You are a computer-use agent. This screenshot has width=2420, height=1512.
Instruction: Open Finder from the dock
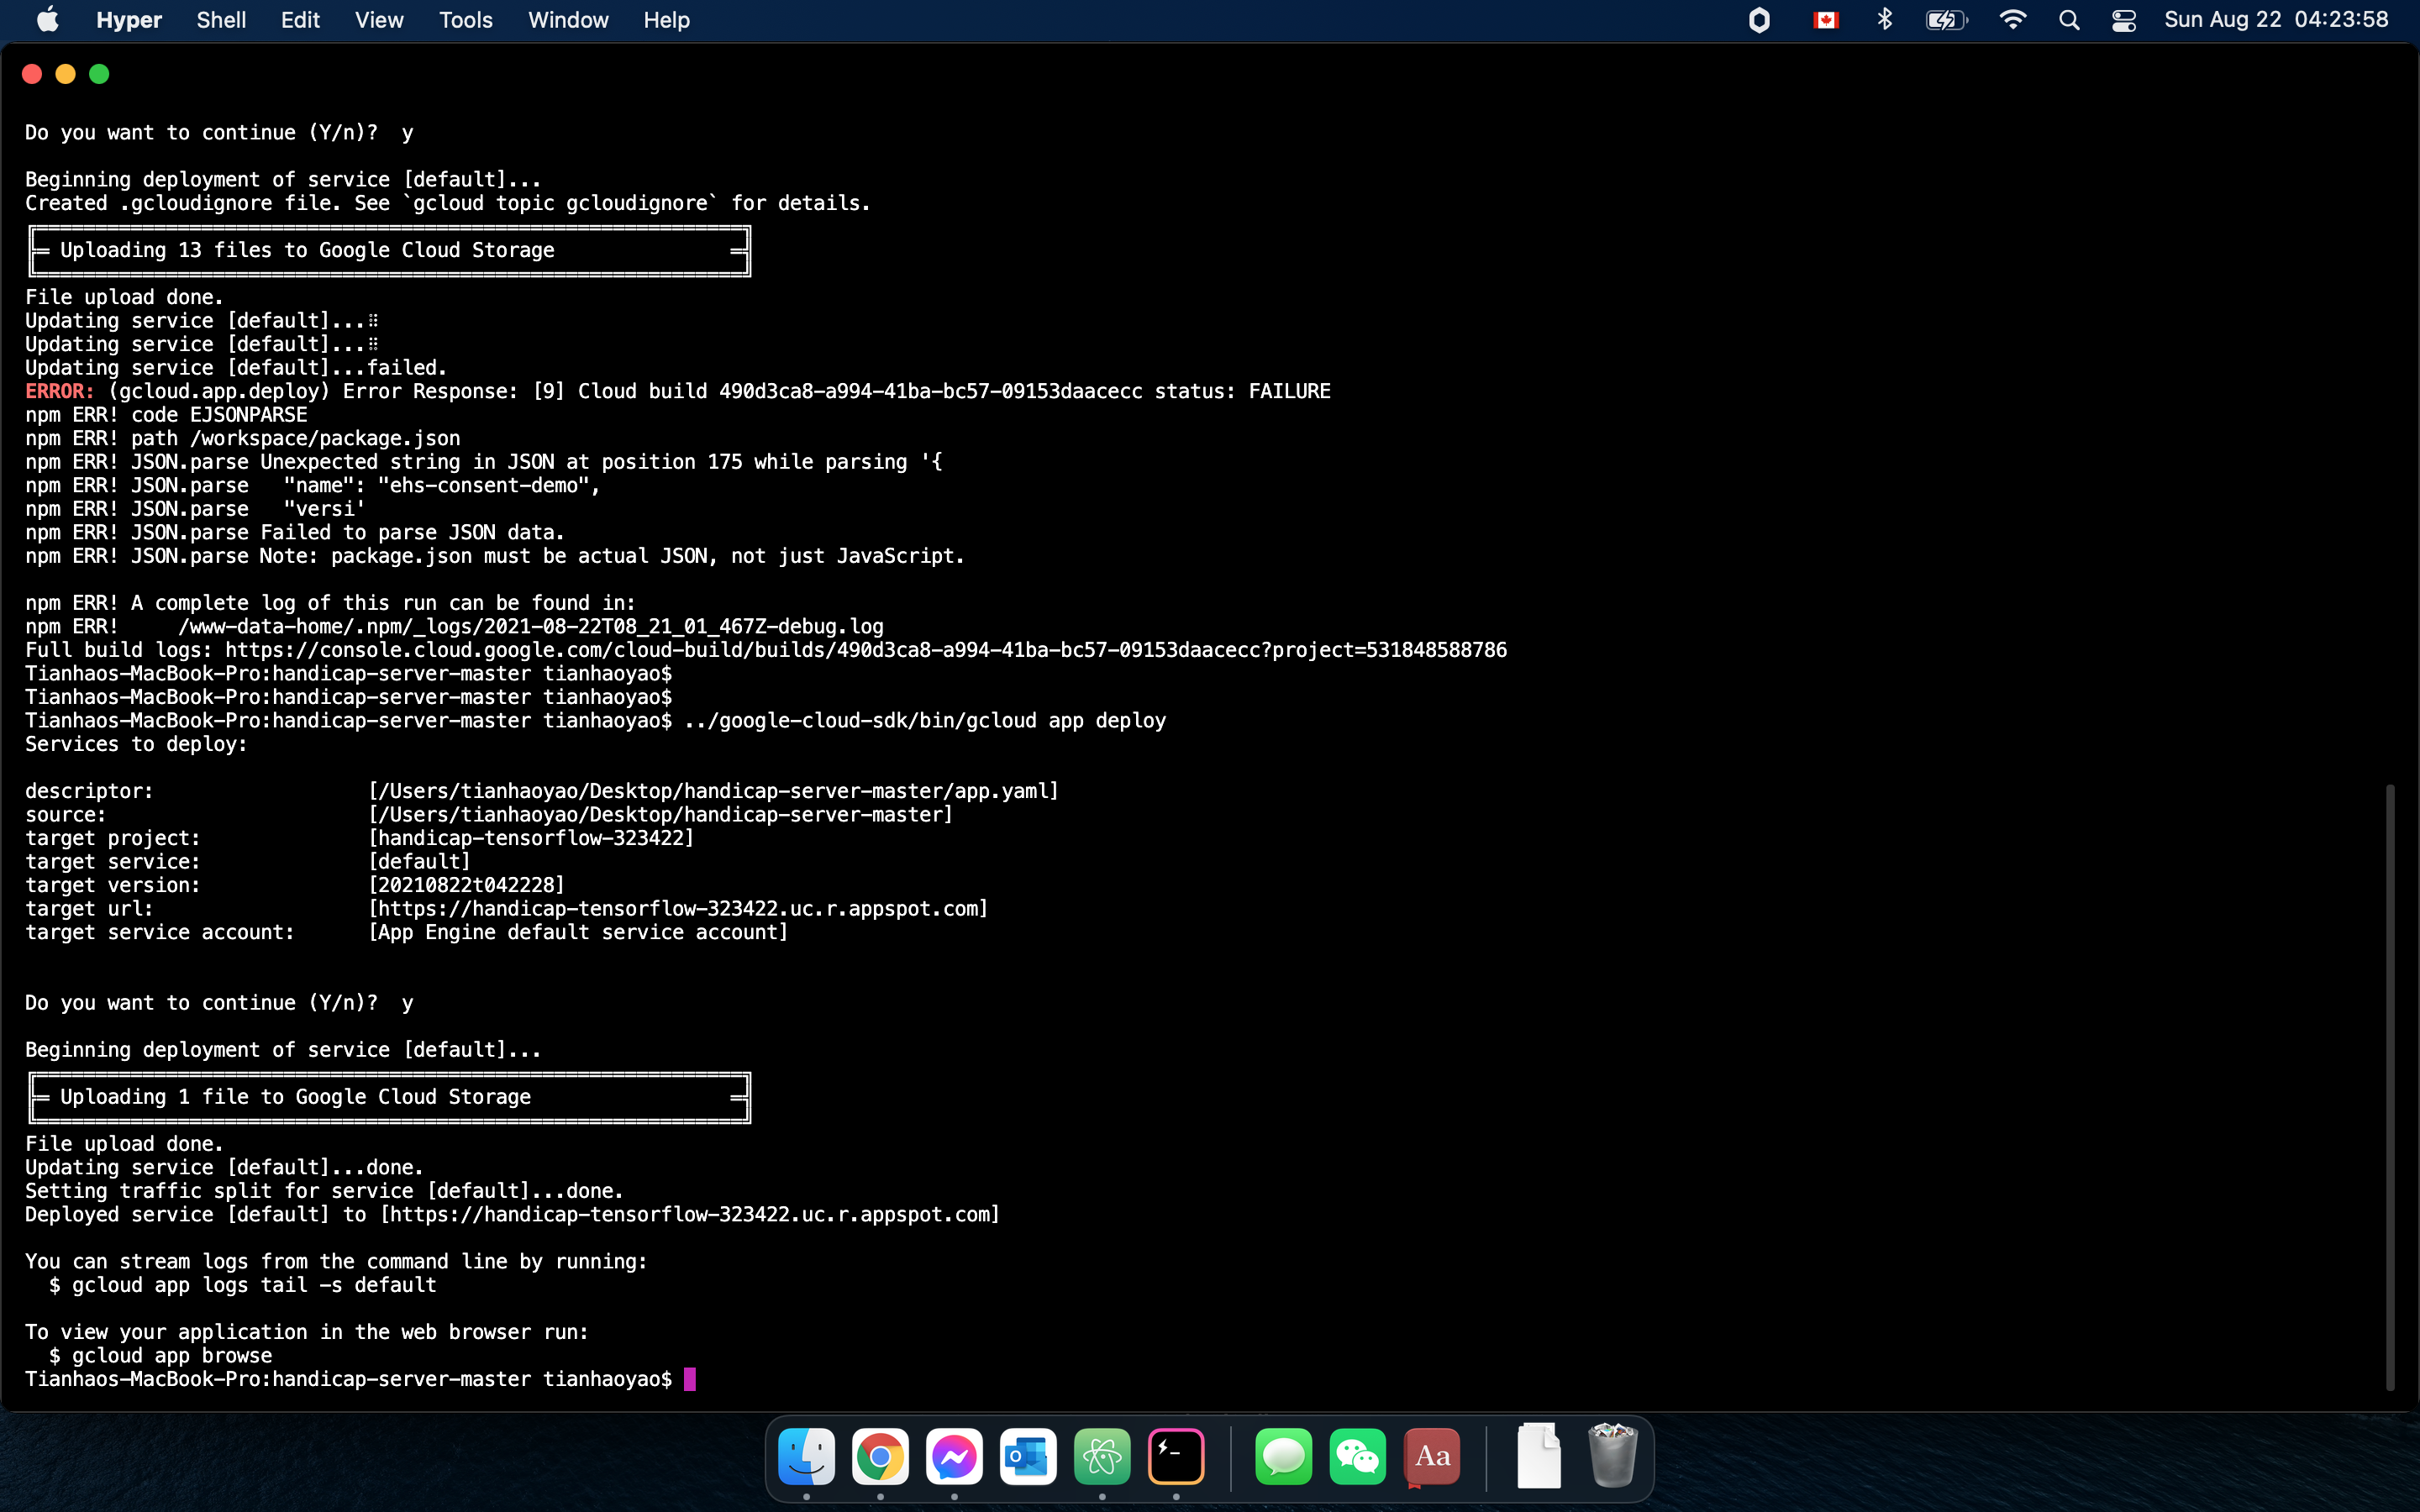click(x=806, y=1456)
